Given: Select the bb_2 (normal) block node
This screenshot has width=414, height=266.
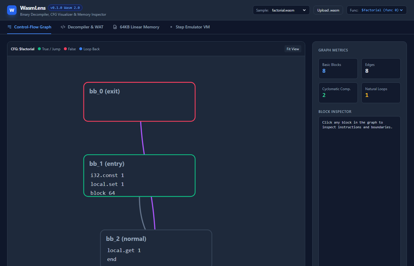Looking at the screenshot, I should pyautogui.click(x=156, y=248).
